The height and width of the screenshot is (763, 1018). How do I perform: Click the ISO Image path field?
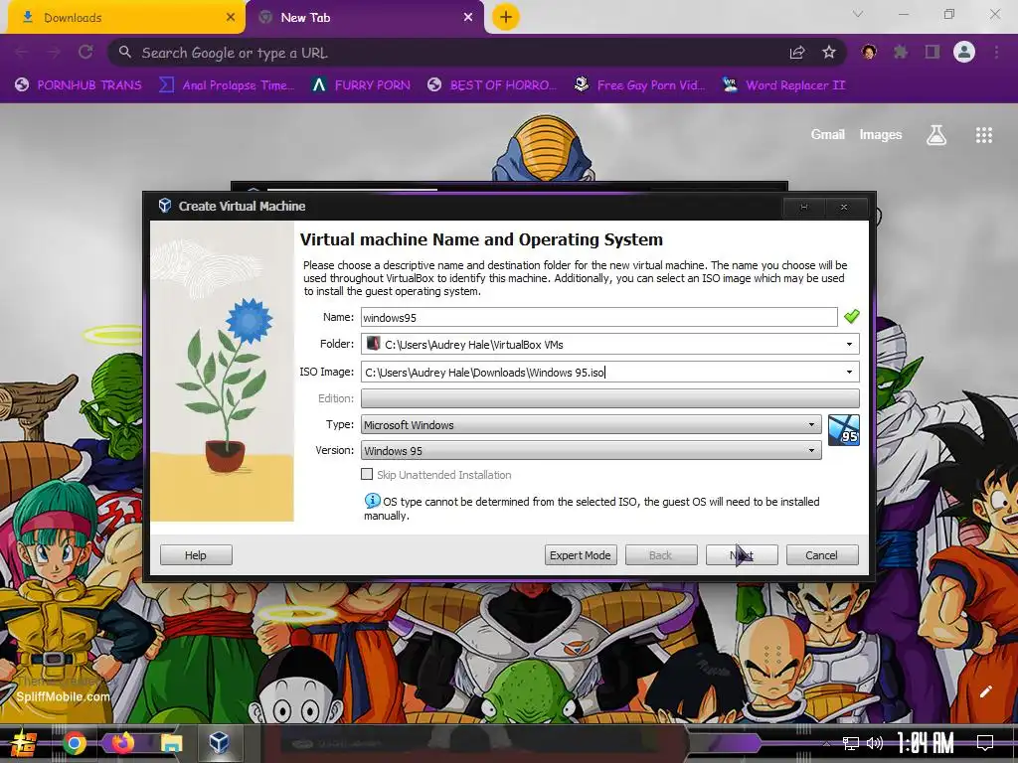click(599, 372)
